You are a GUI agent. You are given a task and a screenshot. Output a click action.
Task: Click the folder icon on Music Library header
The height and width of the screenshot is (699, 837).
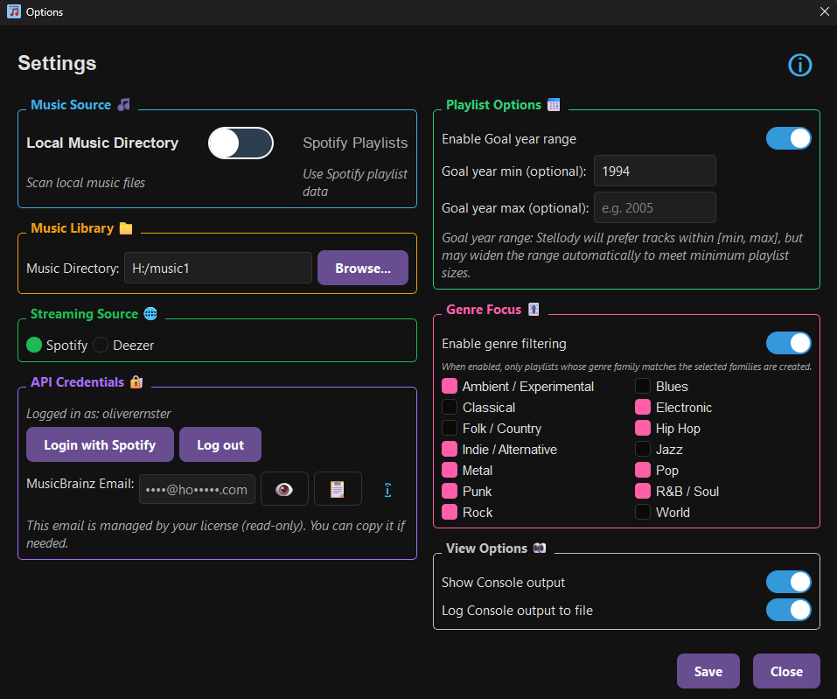(125, 227)
